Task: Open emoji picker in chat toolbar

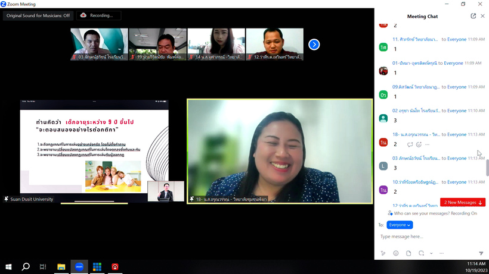Action: pyautogui.click(x=396, y=253)
